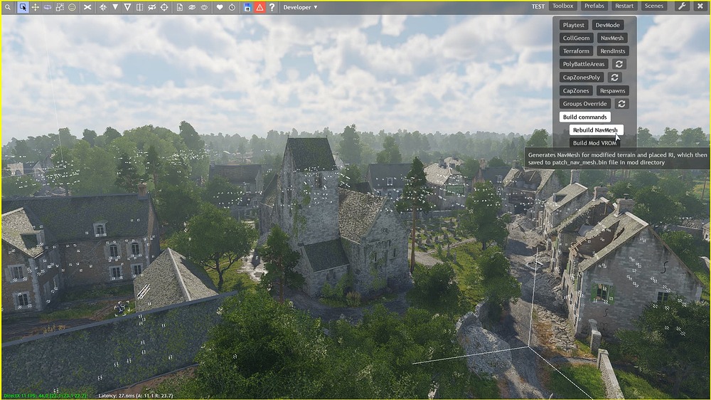Viewport: 711px width, 400px height.
Task: Open the Developer dropdown menu
Action: coord(301,7)
